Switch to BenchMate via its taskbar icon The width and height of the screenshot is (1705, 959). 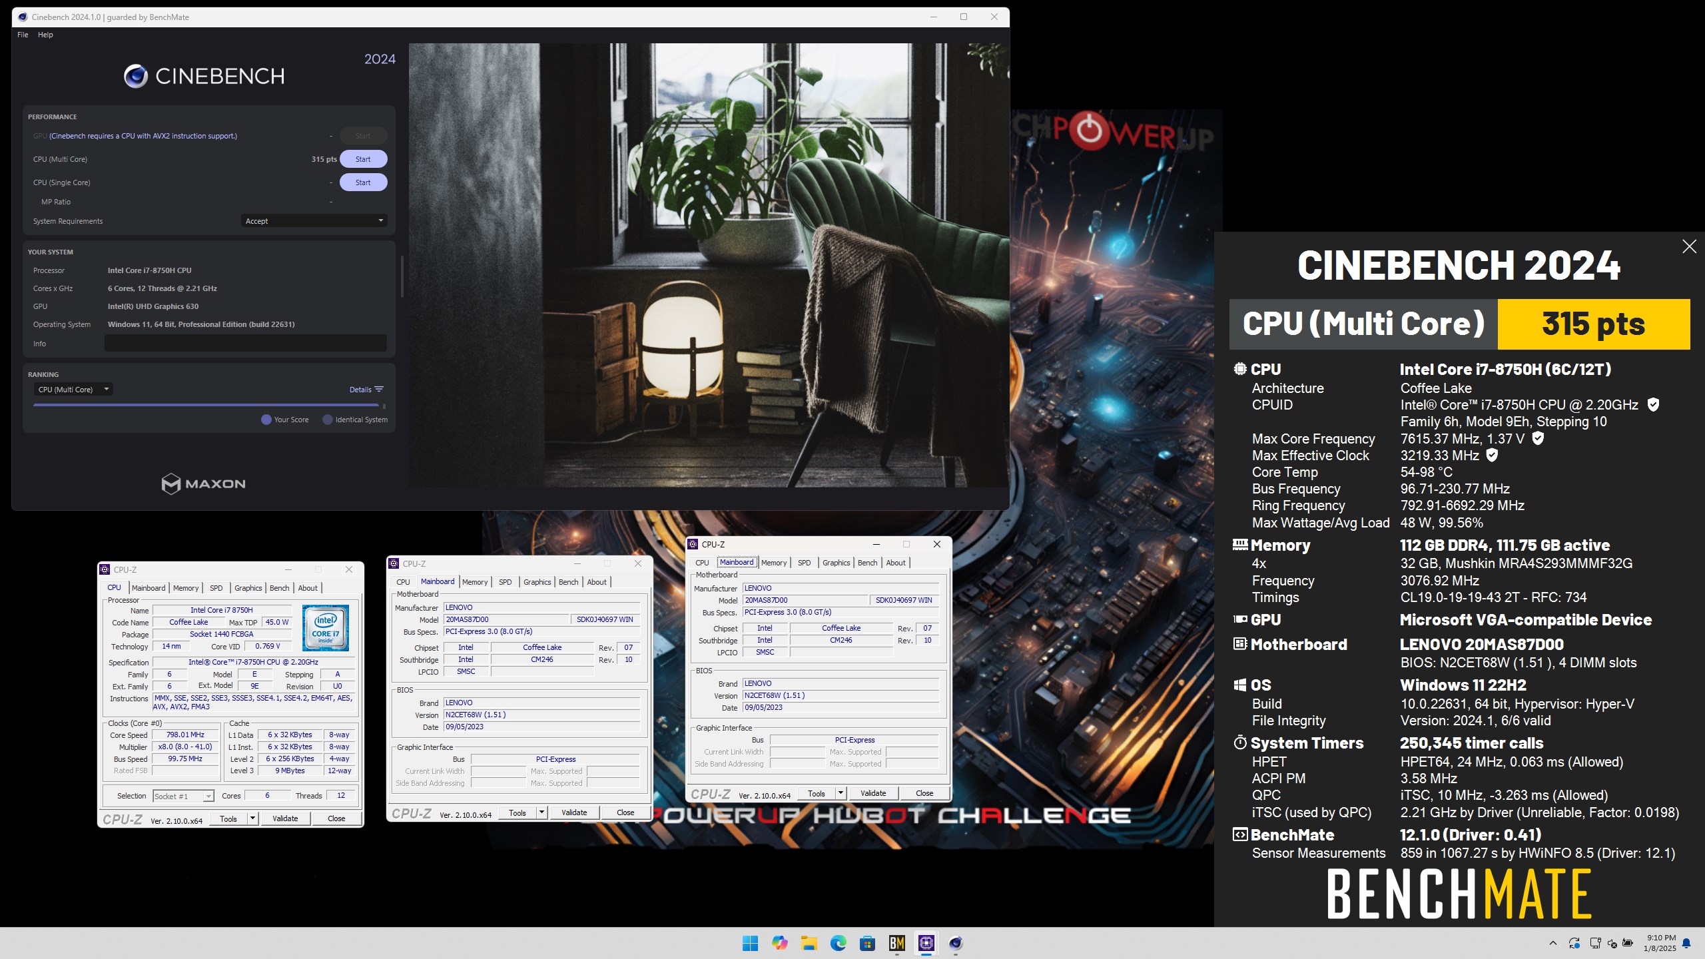pos(897,943)
